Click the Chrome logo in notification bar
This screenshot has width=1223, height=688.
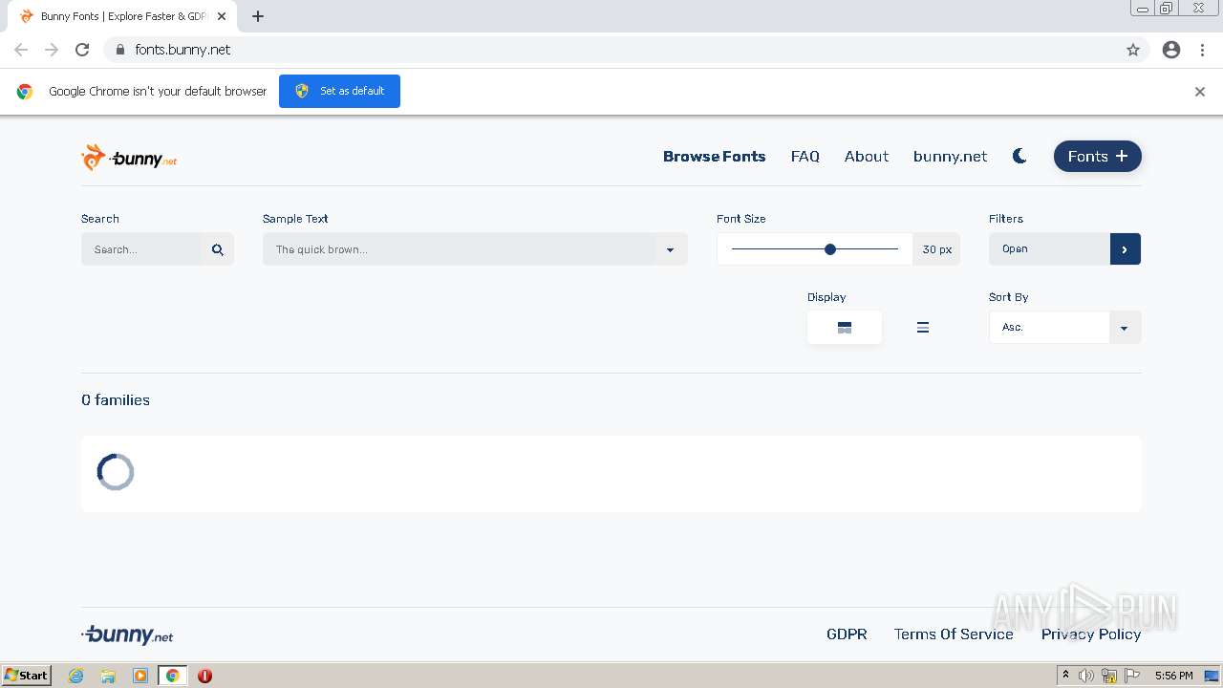point(25,92)
